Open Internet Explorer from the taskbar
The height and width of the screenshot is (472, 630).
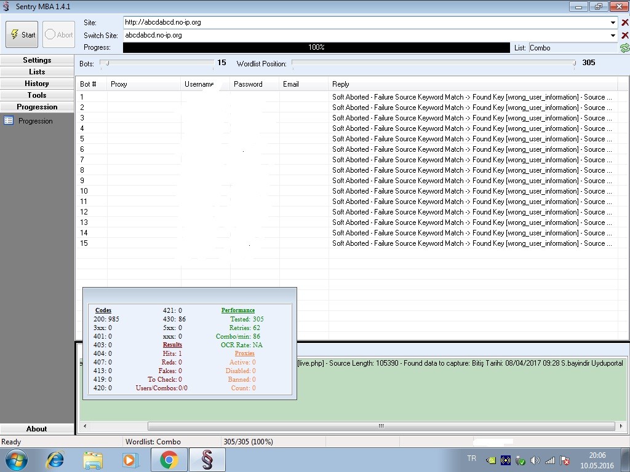coord(55,460)
